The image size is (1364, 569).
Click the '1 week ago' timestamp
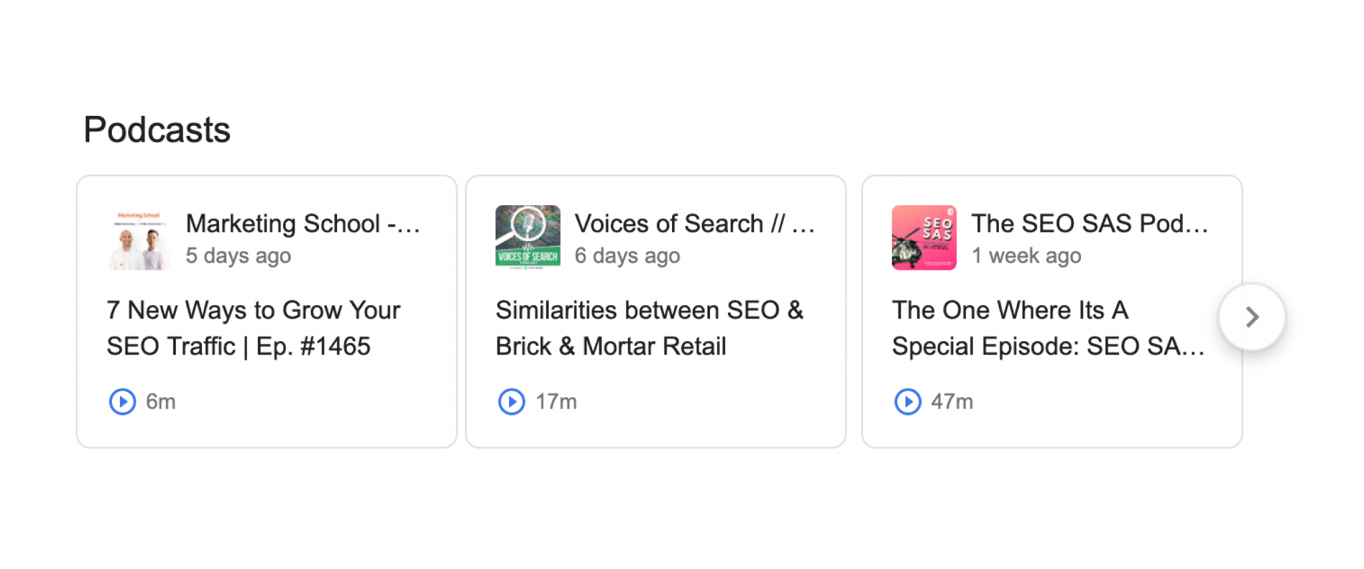(x=1026, y=255)
